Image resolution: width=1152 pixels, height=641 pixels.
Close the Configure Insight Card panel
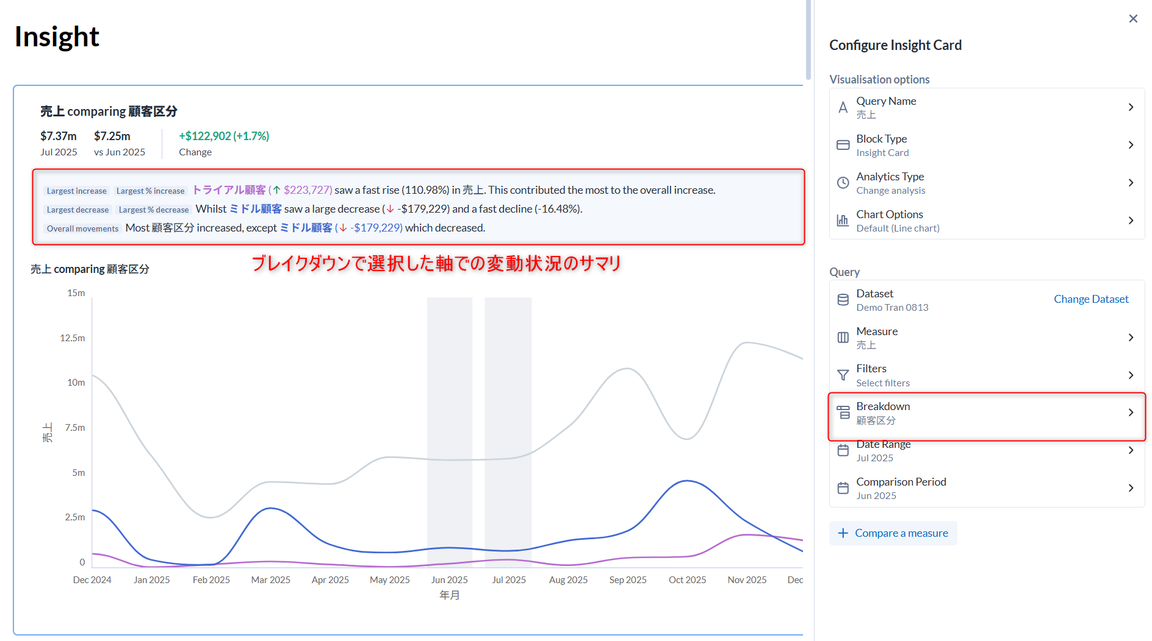pos(1133,19)
